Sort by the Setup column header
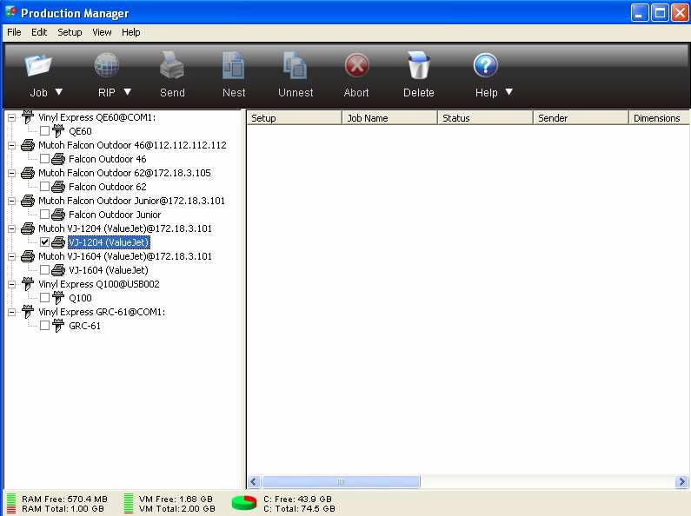691x516 pixels. (x=294, y=118)
